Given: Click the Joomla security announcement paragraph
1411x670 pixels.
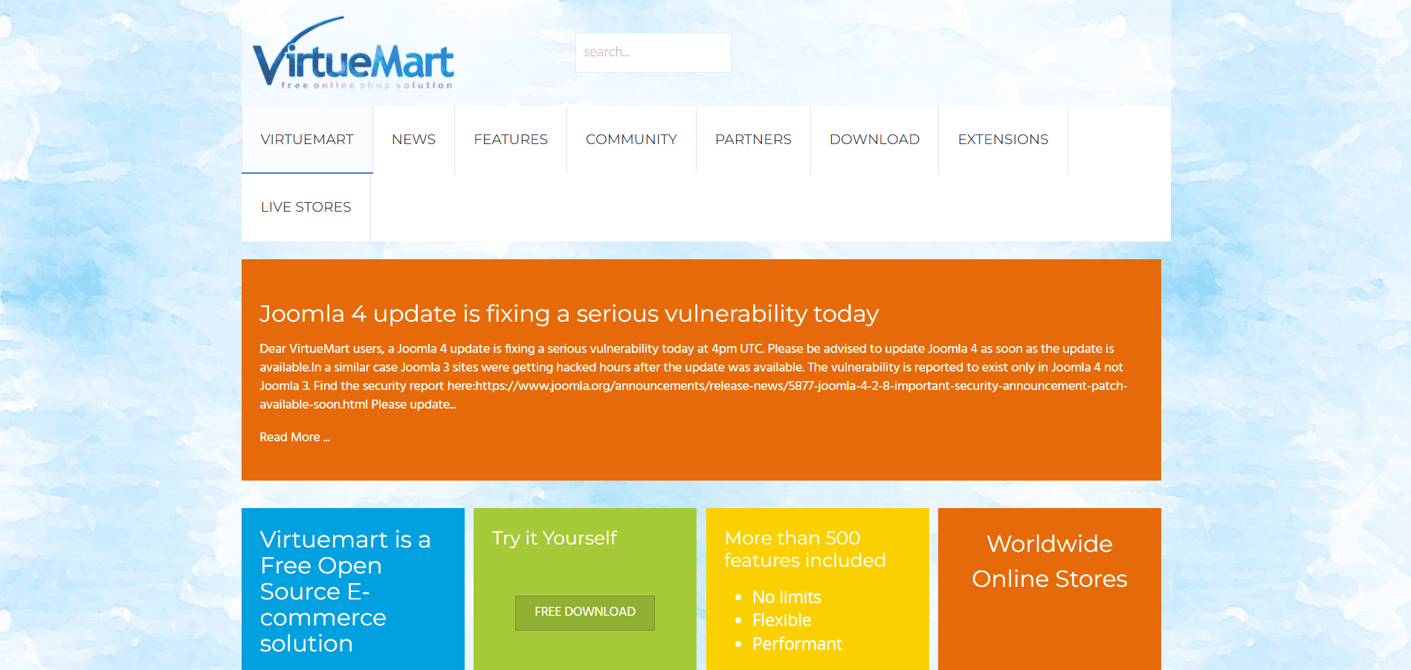Looking at the screenshot, I should tap(694, 377).
